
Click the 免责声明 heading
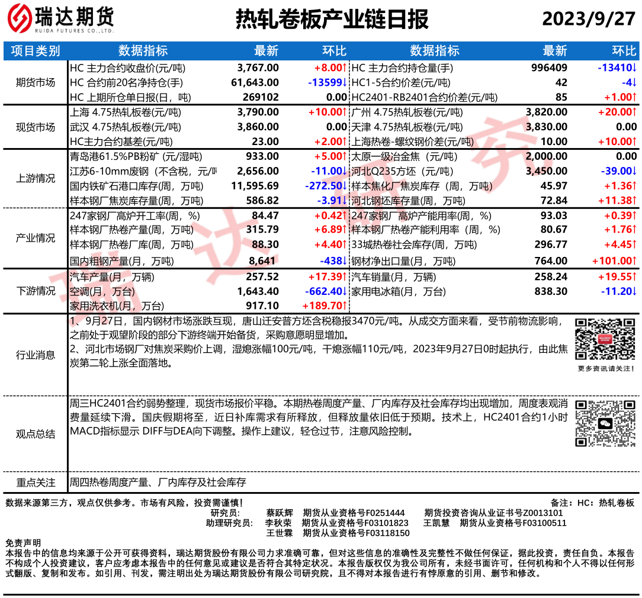pyautogui.click(x=23, y=542)
